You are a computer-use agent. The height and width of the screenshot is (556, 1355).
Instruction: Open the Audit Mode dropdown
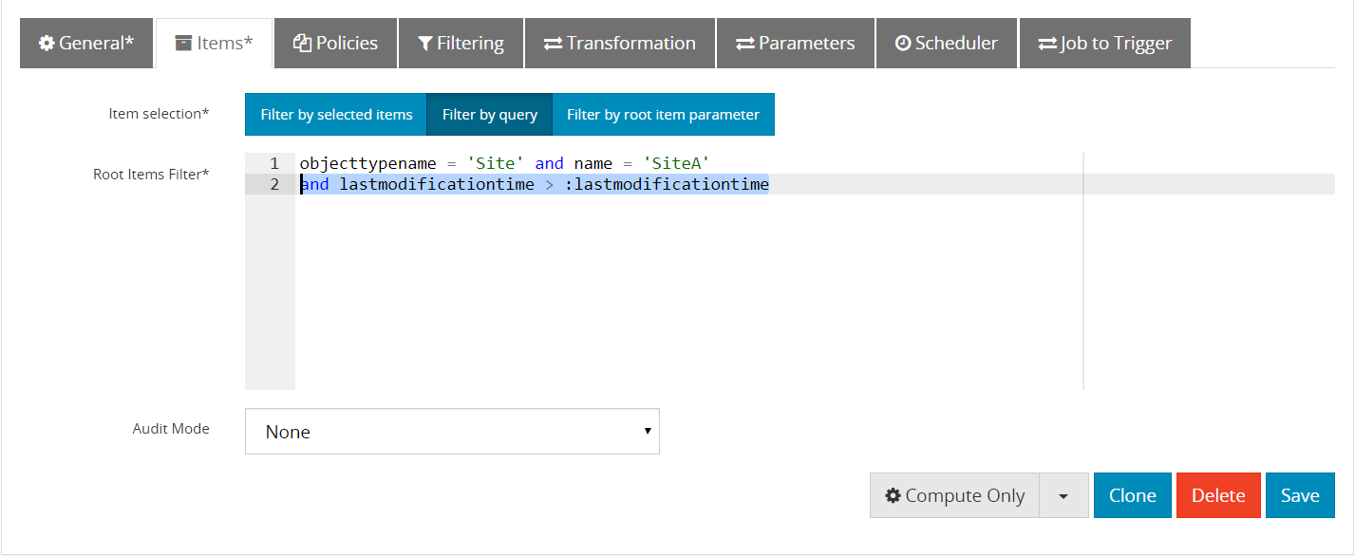452,432
